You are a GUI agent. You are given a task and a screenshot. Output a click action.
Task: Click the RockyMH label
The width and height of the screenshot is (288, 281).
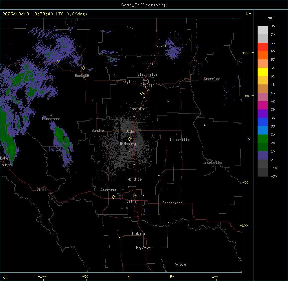click(82, 76)
